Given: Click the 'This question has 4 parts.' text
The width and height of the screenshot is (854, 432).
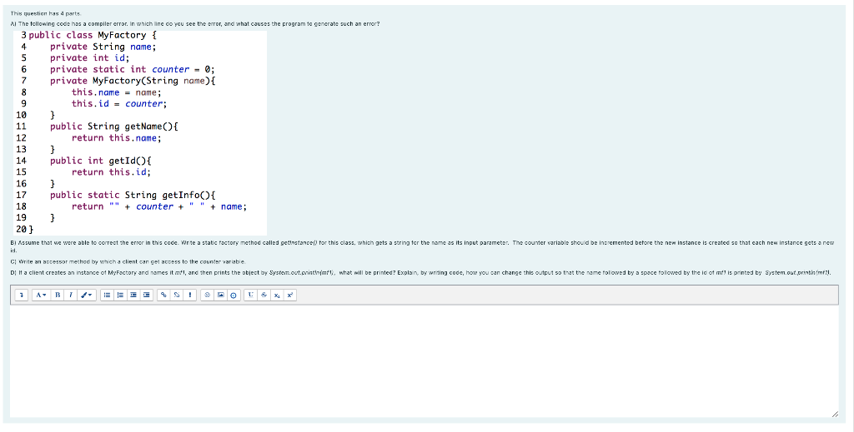Looking at the screenshot, I should pyautogui.click(x=46, y=13).
